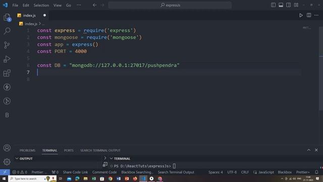Expand the hidden menu items ellipsis
The image size is (323, 182).
pyautogui.click(x=79, y=6)
